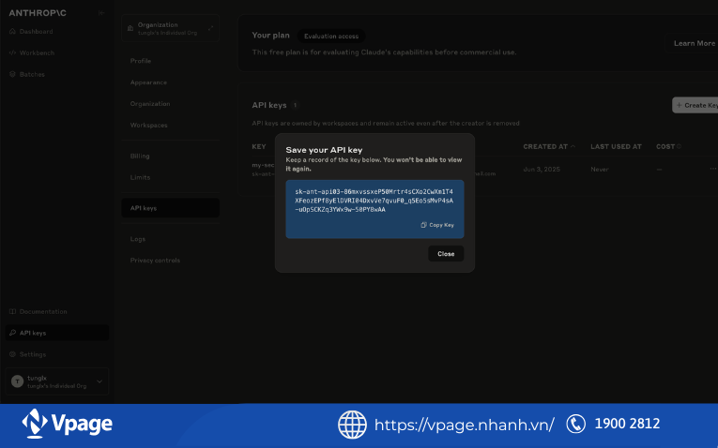Image resolution: width=718 pixels, height=448 pixels.
Task: Go to Appearance settings
Action: [148, 82]
